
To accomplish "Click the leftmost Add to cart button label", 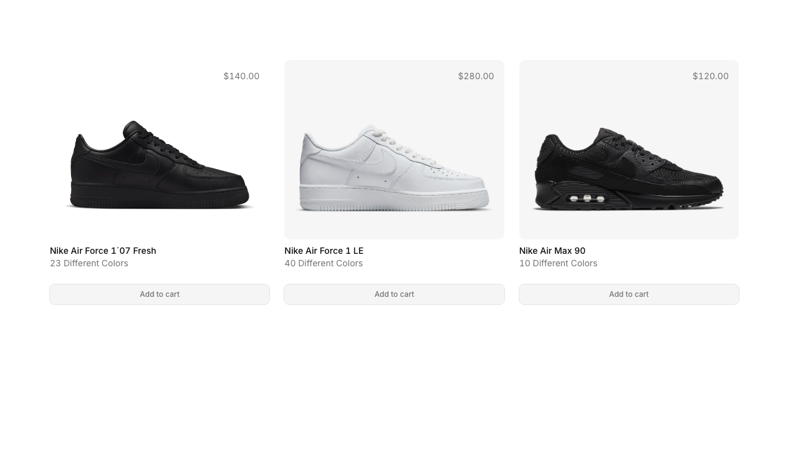I will 159,294.
